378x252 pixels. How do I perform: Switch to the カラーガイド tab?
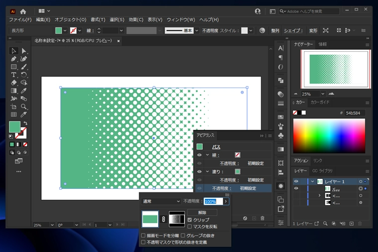pyautogui.click(x=320, y=102)
